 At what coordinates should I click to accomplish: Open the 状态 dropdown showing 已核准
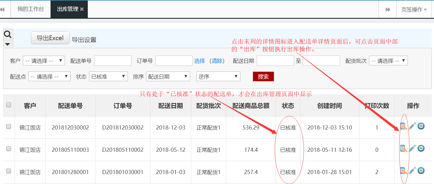[108, 76]
